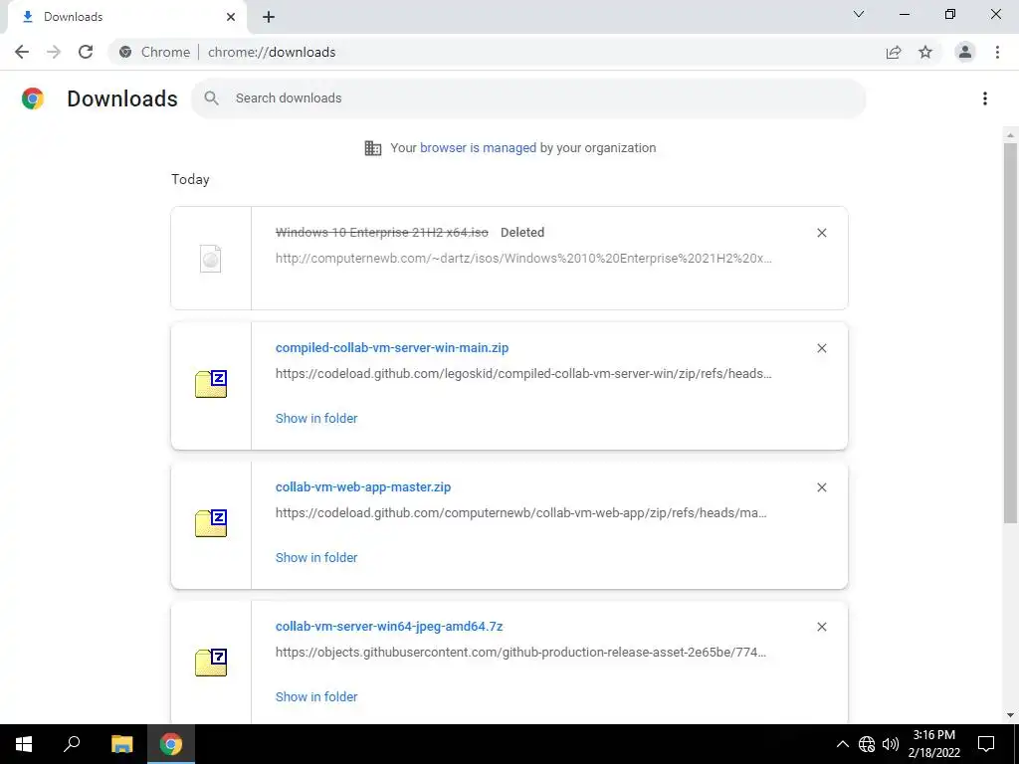Click zip icon of compiled-collab-vm-server-win-main.zip
Viewport: 1019px width, 764px height.
tap(211, 383)
